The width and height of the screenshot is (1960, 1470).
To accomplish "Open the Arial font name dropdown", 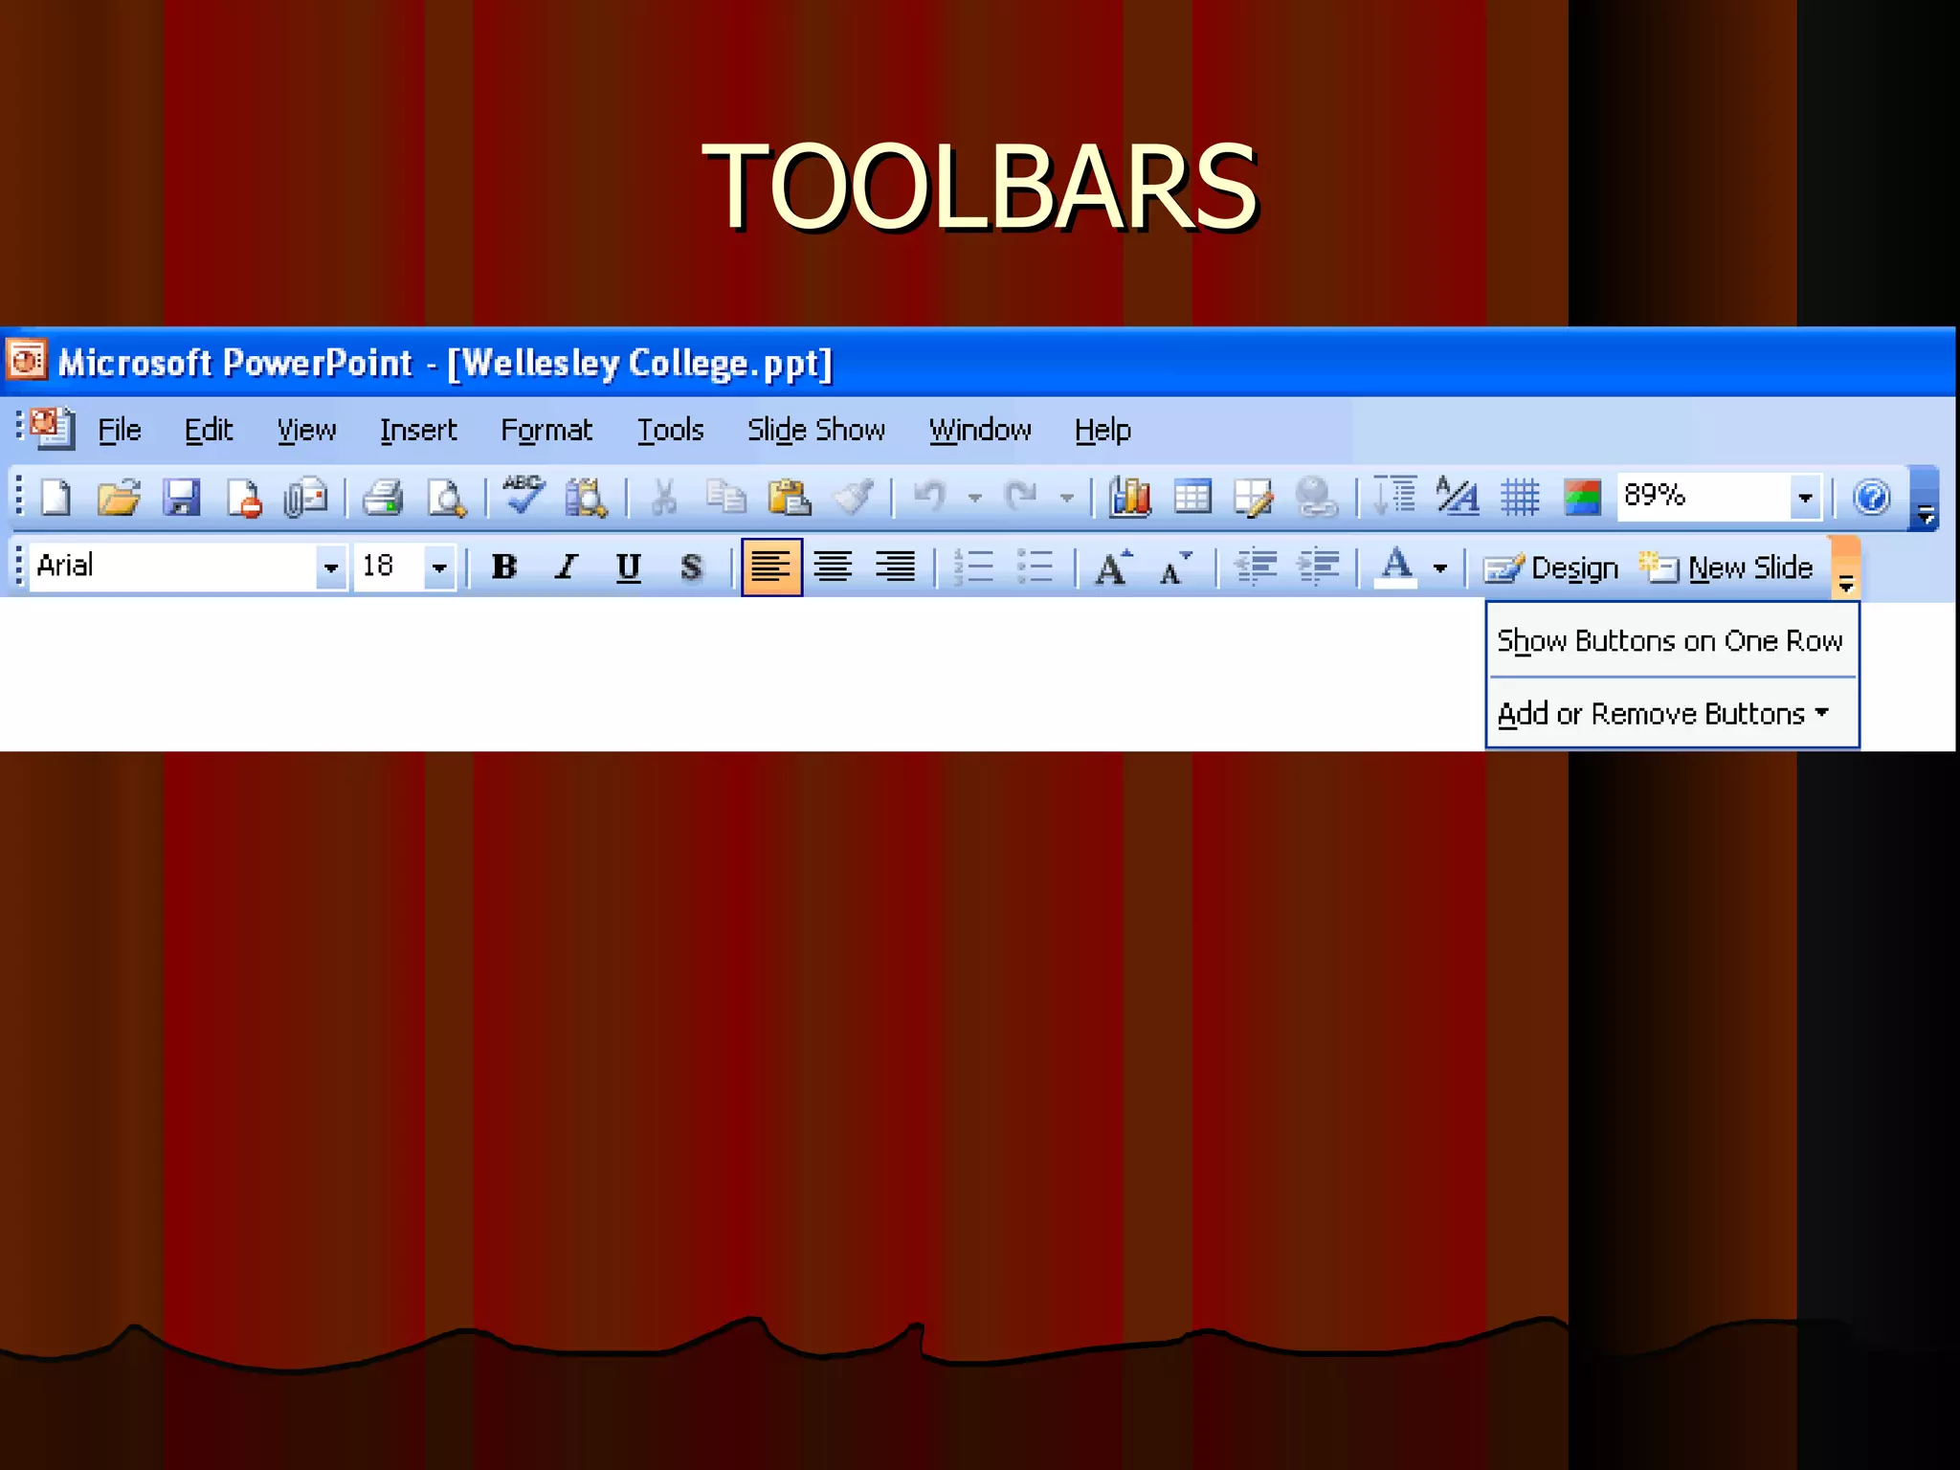I will click(331, 568).
